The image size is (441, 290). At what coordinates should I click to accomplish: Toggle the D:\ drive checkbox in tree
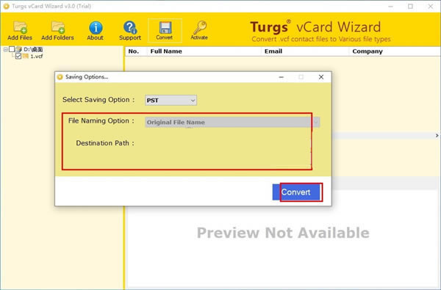pos(12,49)
